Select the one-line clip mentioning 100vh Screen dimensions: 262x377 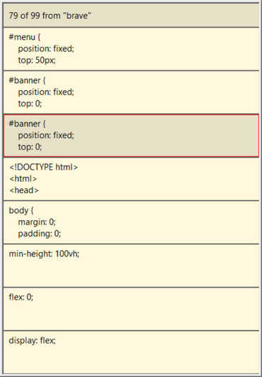click(131, 266)
